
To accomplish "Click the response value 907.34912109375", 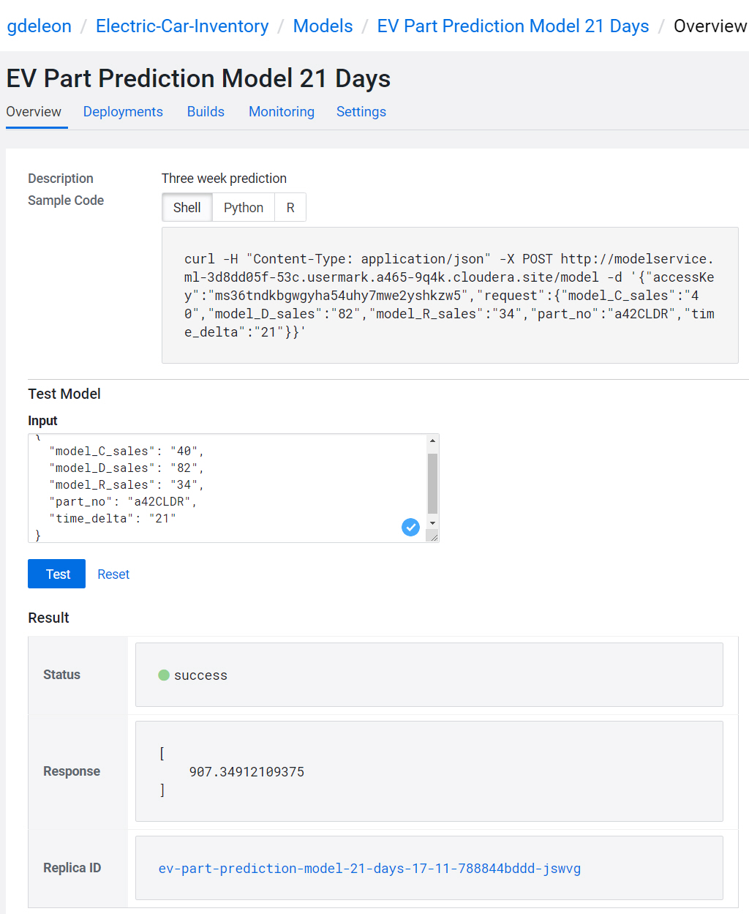I will pos(246,772).
